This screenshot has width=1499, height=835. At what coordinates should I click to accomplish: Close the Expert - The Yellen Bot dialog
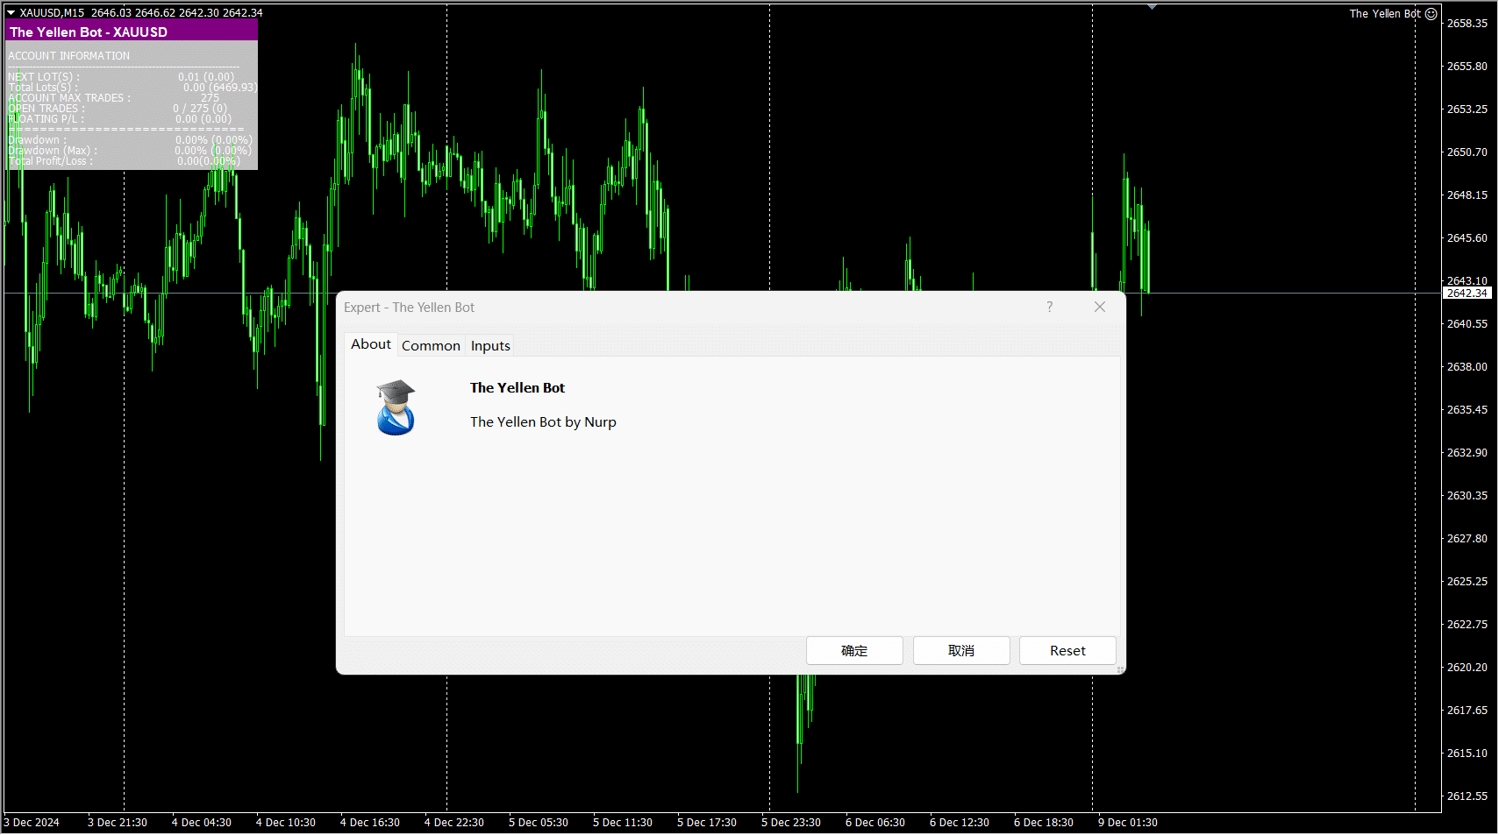(x=1100, y=307)
